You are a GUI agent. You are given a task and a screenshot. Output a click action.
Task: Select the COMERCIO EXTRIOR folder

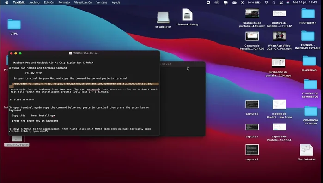311,111
